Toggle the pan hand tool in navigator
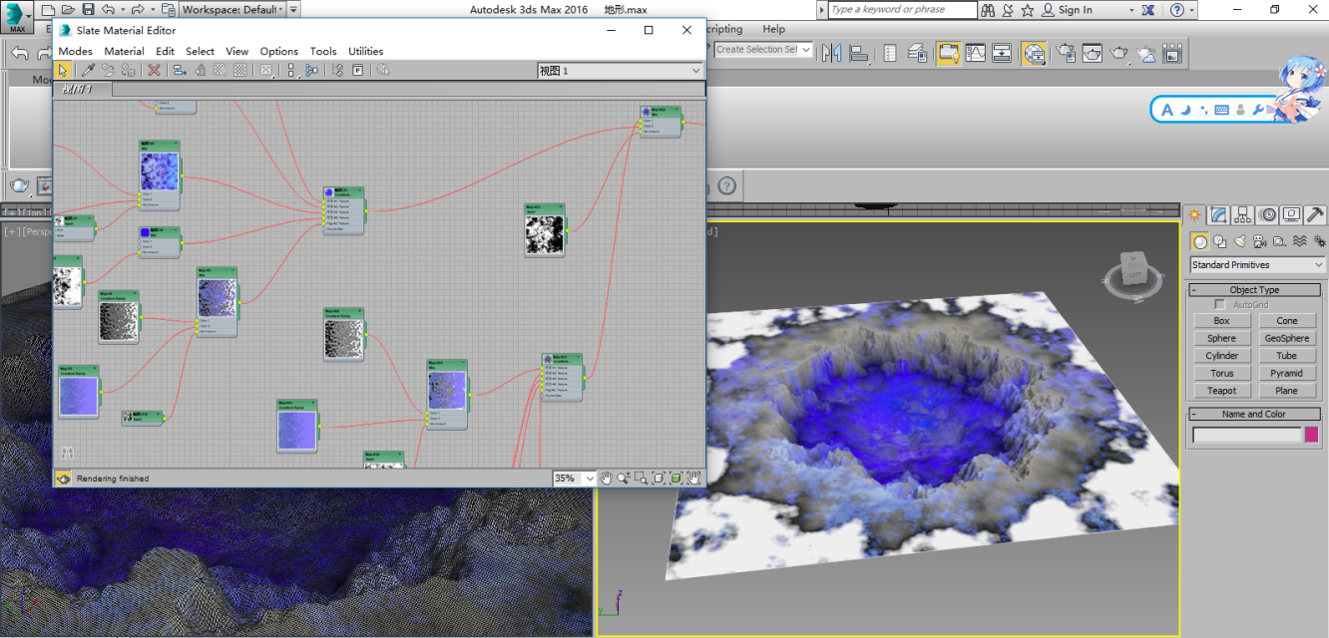 606,478
